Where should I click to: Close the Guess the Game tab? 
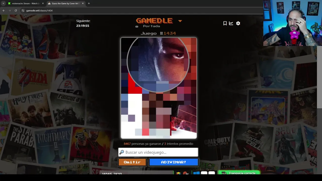click(x=83, y=4)
